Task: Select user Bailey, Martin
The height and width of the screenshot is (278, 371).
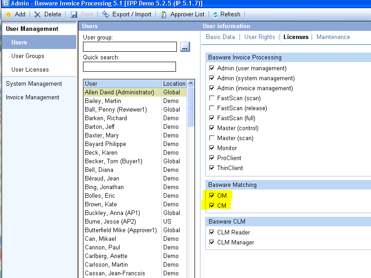Action: coord(135,101)
